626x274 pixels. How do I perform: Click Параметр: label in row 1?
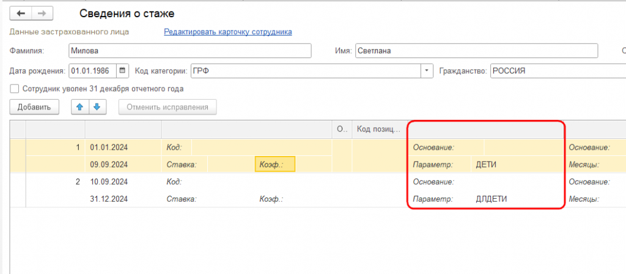(x=433, y=164)
